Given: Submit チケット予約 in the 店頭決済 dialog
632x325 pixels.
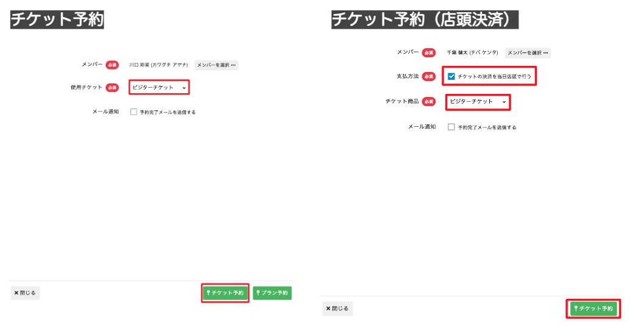Looking at the screenshot, I should [x=593, y=309].
